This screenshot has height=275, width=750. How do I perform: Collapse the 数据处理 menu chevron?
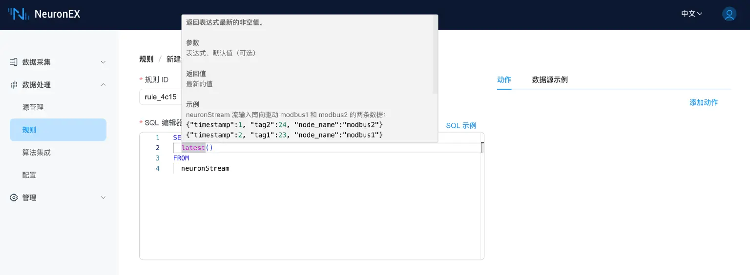coord(103,85)
